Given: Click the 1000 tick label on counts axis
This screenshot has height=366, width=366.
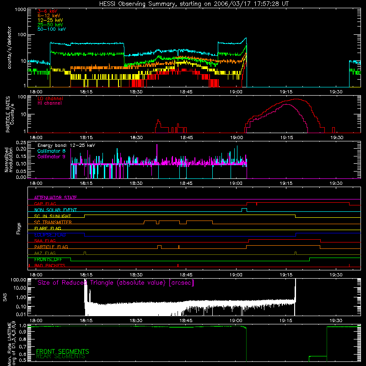Looking at the screenshot, I should [x=21, y=10].
